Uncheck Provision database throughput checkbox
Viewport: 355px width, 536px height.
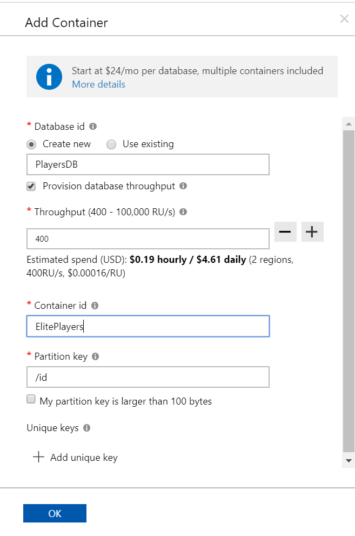tap(32, 186)
